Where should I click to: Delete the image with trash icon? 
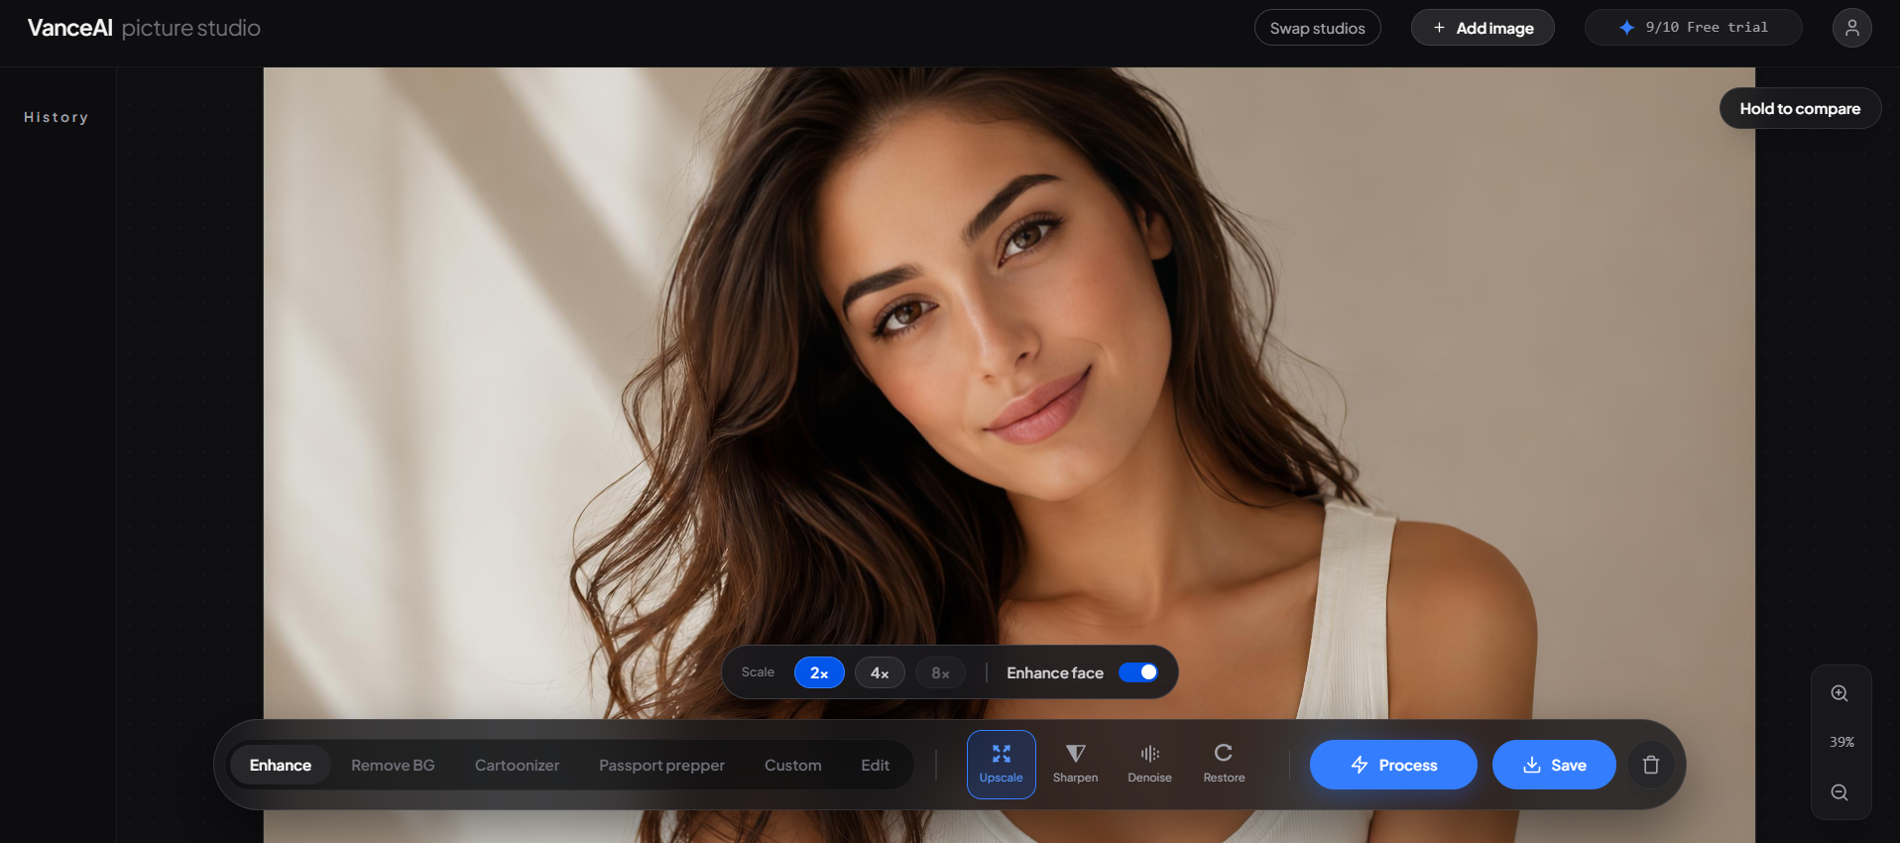(1651, 765)
